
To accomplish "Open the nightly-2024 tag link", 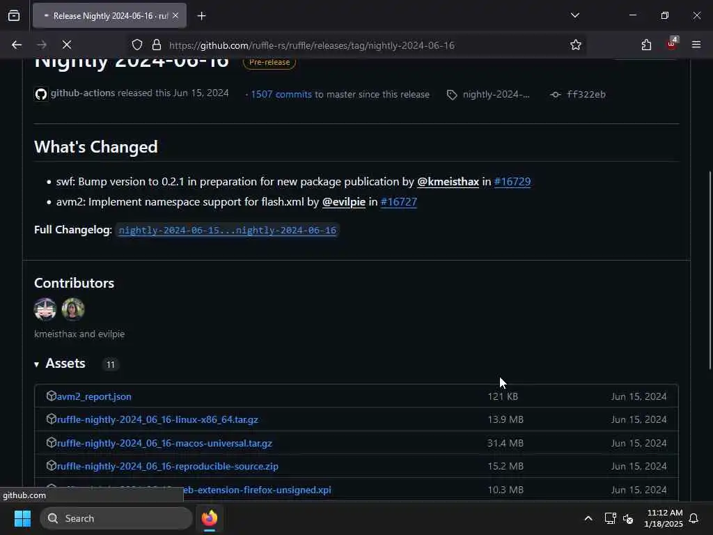I will (x=496, y=94).
